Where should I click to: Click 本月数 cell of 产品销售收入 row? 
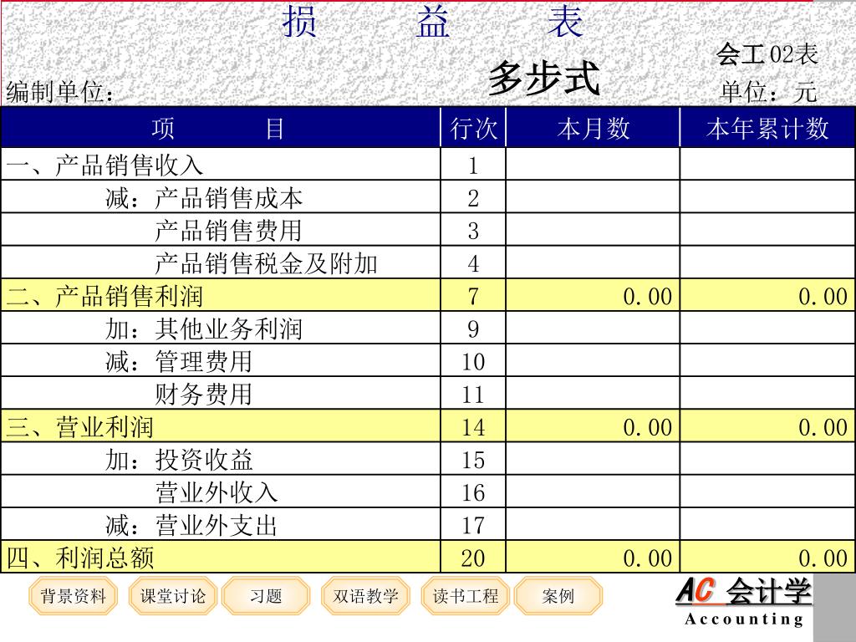coord(593,165)
